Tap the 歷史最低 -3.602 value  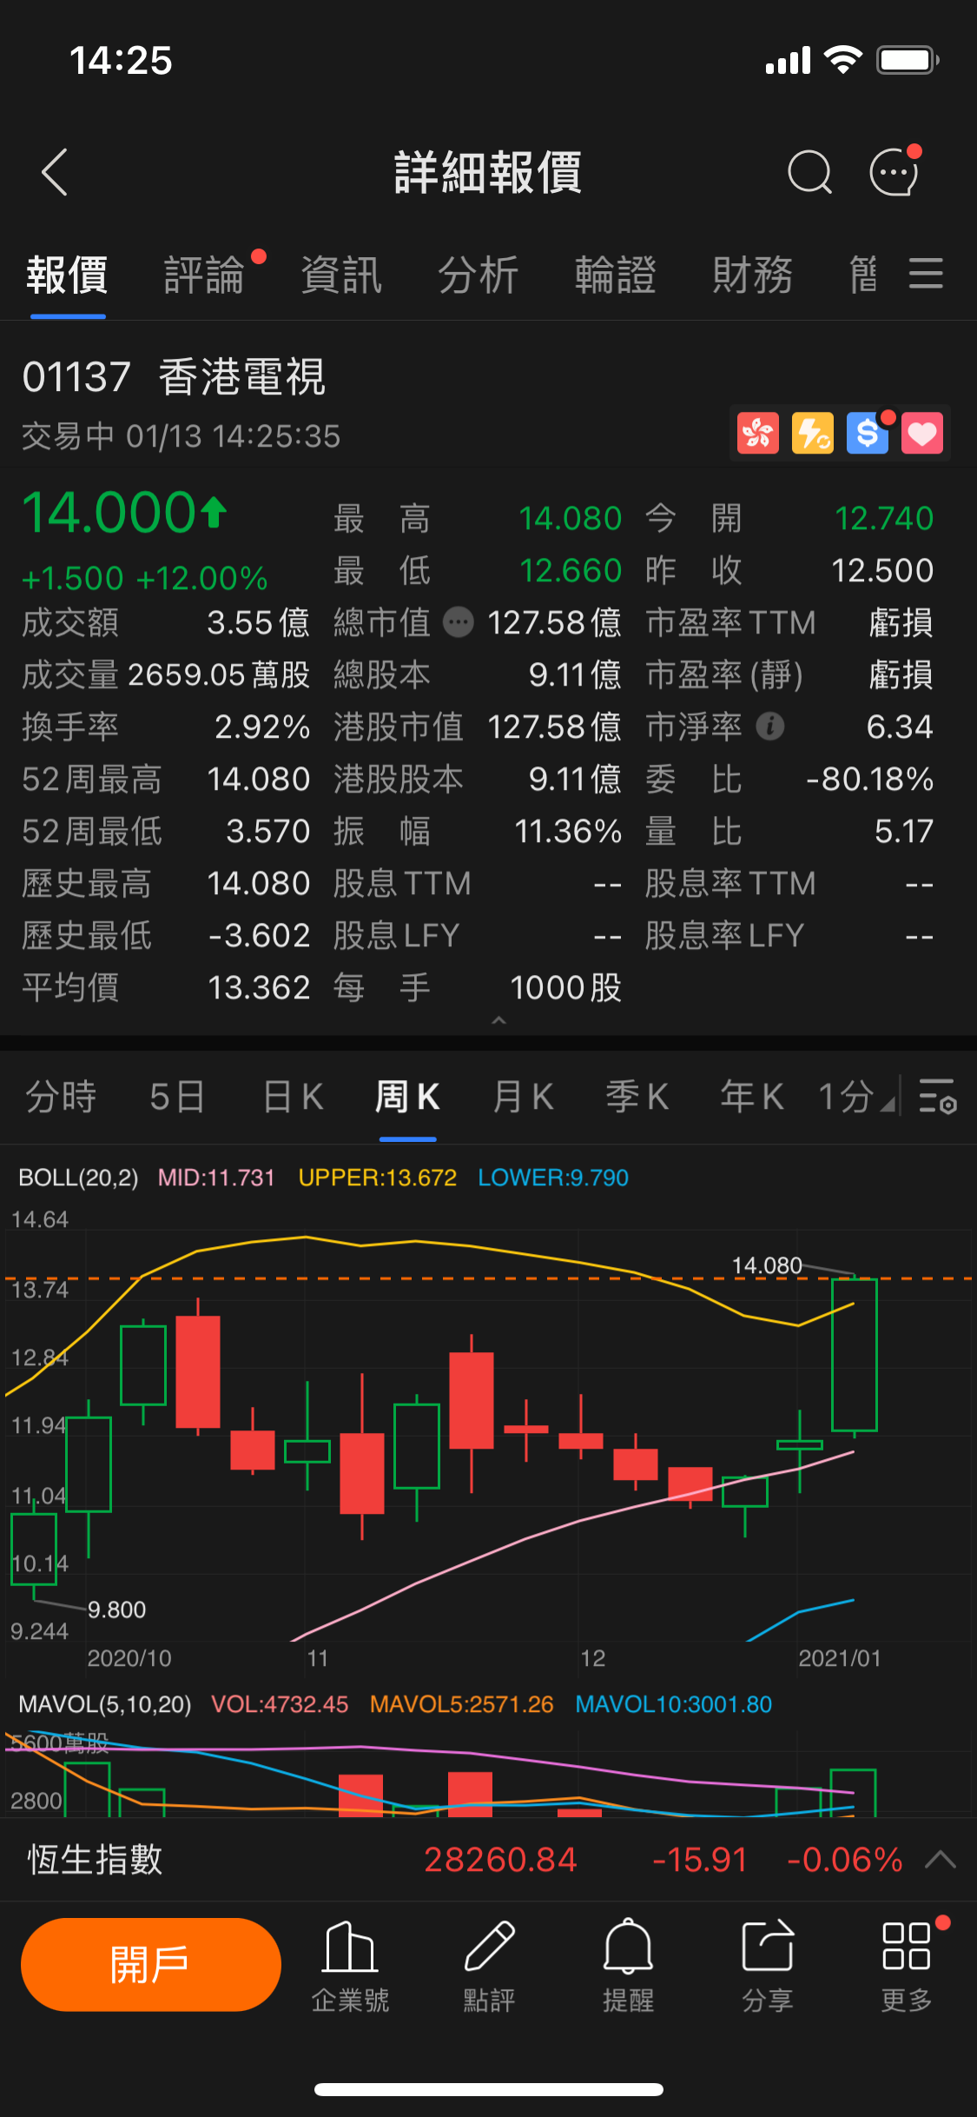coord(259,935)
